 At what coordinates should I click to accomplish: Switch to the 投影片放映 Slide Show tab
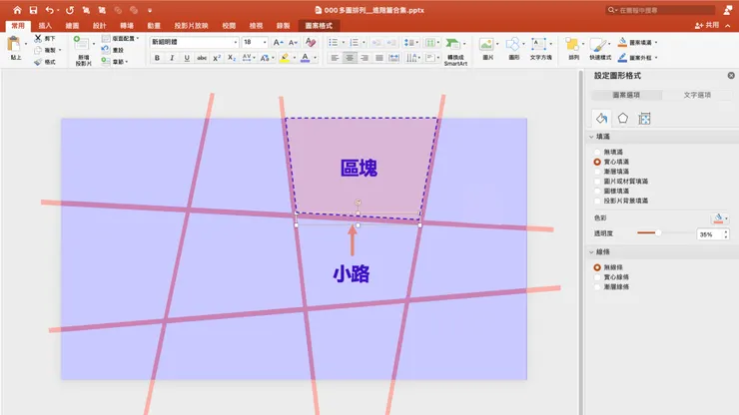pyautogui.click(x=192, y=26)
